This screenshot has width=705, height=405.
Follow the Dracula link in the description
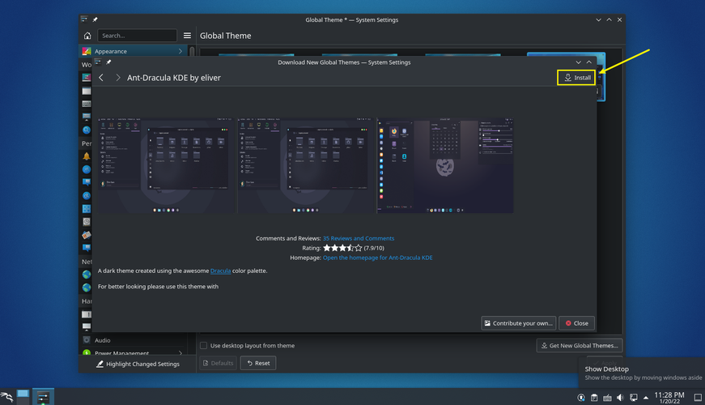click(x=220, y=271)
